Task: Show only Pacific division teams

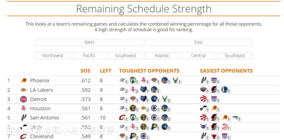Action: 89,56
